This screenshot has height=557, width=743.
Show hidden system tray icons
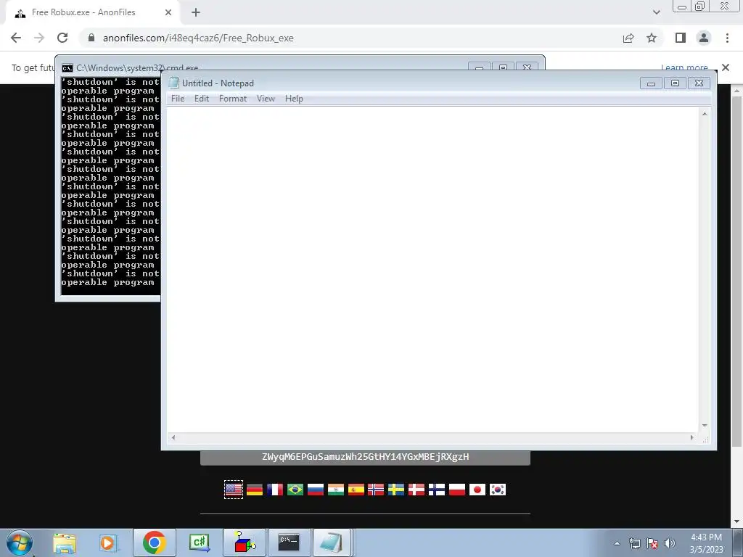click(x=617, y=543)
